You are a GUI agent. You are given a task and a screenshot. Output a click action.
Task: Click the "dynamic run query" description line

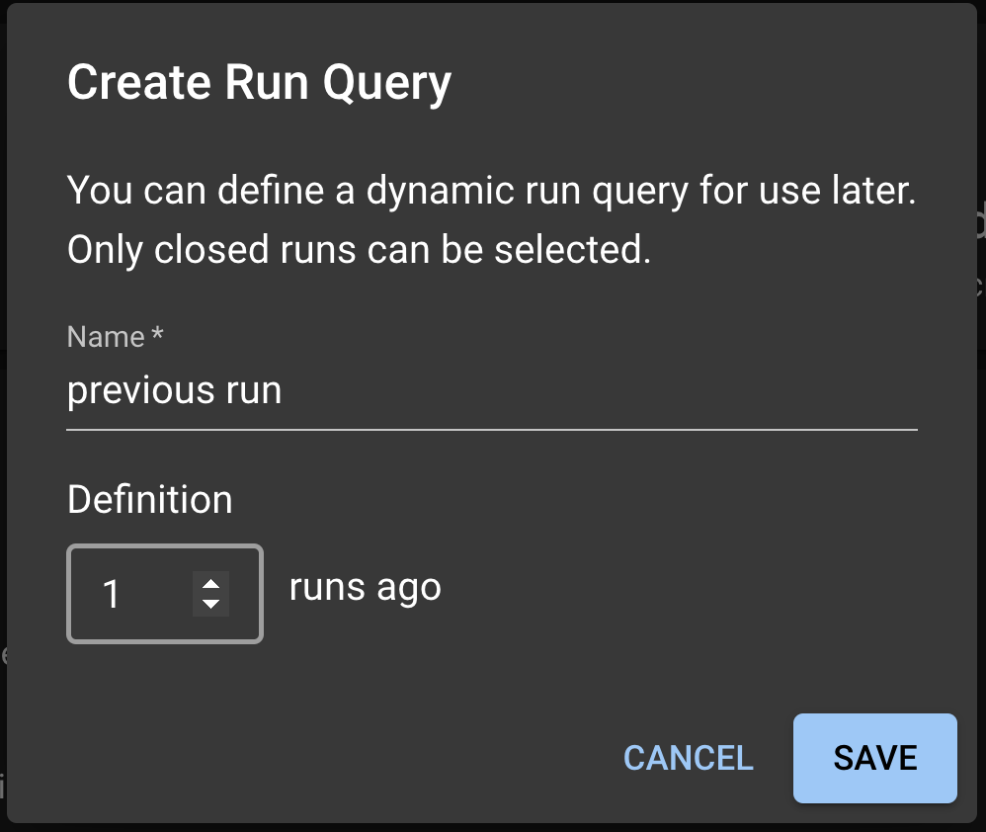click(x=491, y=190)
